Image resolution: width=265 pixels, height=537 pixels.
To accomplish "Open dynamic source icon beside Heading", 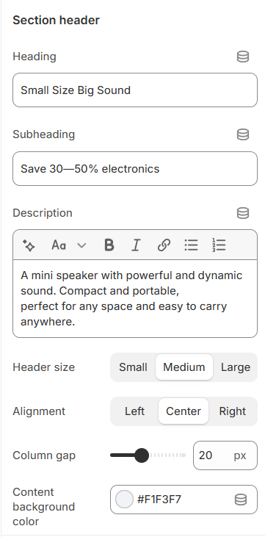I will coord(243,57).
